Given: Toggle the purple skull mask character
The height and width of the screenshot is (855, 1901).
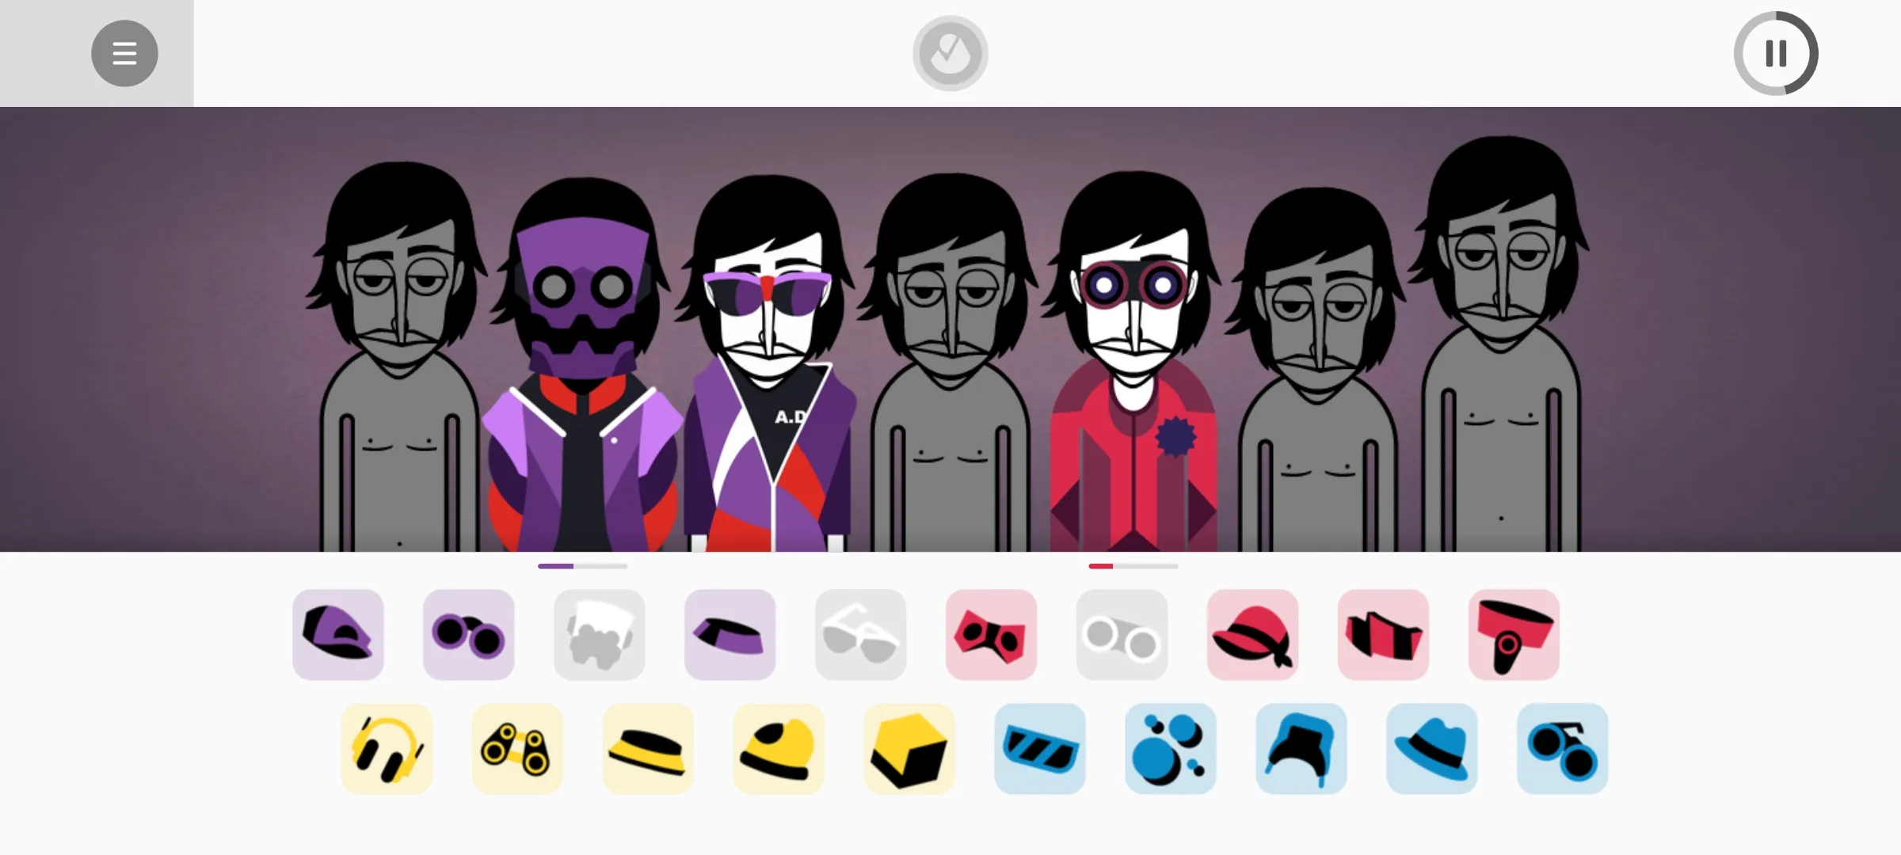Looking at the screenshot, I should 582,364.
